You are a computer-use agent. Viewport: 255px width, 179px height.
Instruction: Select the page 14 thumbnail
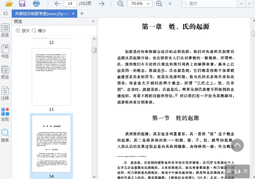tap(51, 144)
